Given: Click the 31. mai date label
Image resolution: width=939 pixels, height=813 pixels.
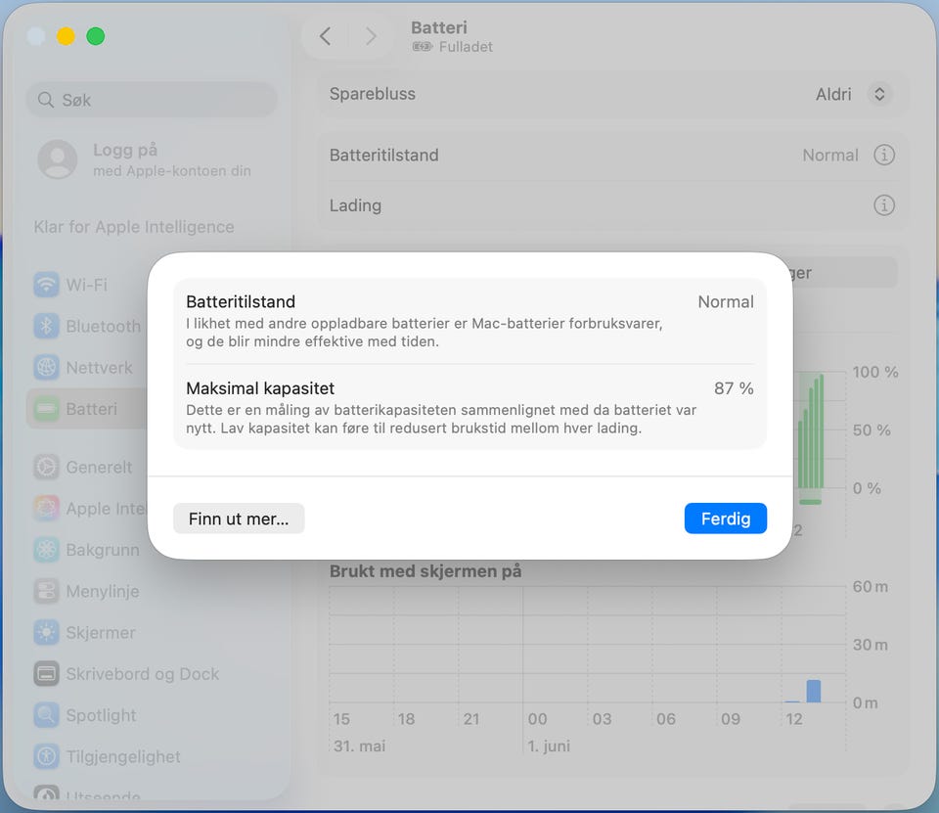Looking at the screenshot, I should [359, 745].
